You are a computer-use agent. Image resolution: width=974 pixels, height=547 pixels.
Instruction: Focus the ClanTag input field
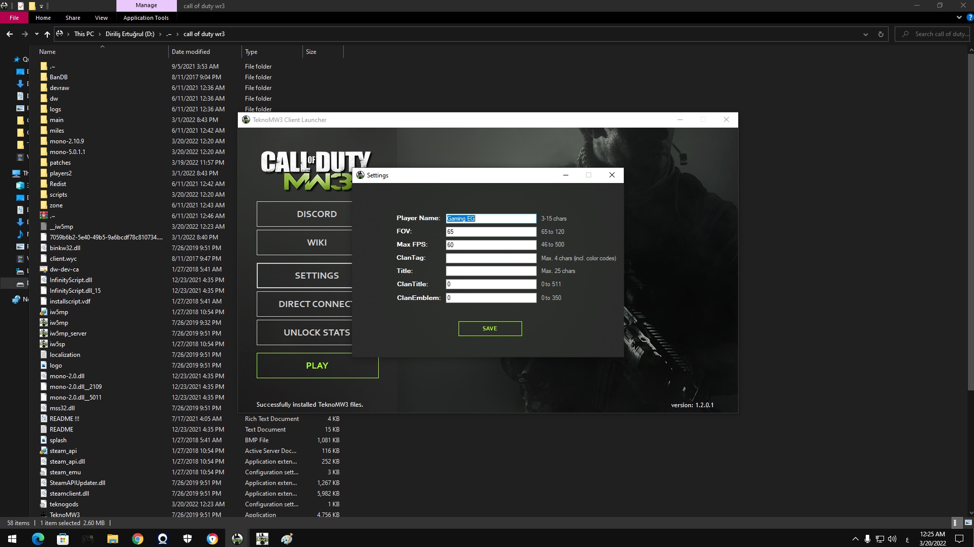(491, 258)
